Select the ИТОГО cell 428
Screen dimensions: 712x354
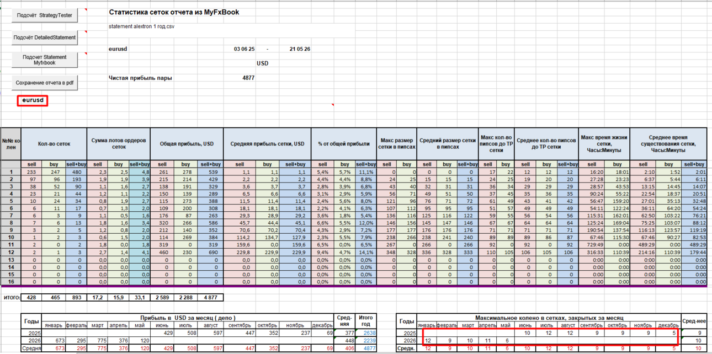[32, 297]
